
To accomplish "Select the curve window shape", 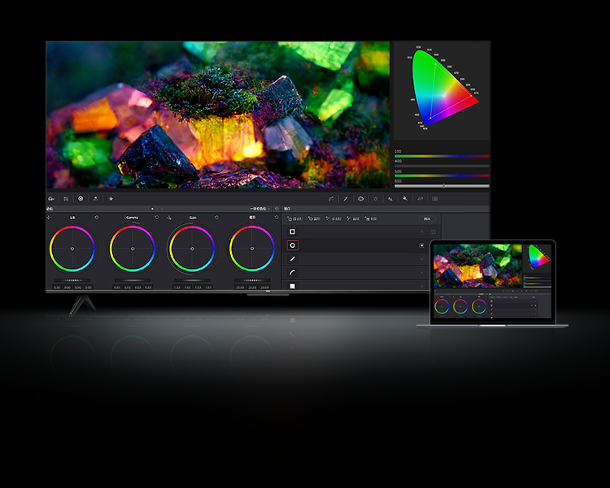I will (292, 273).
